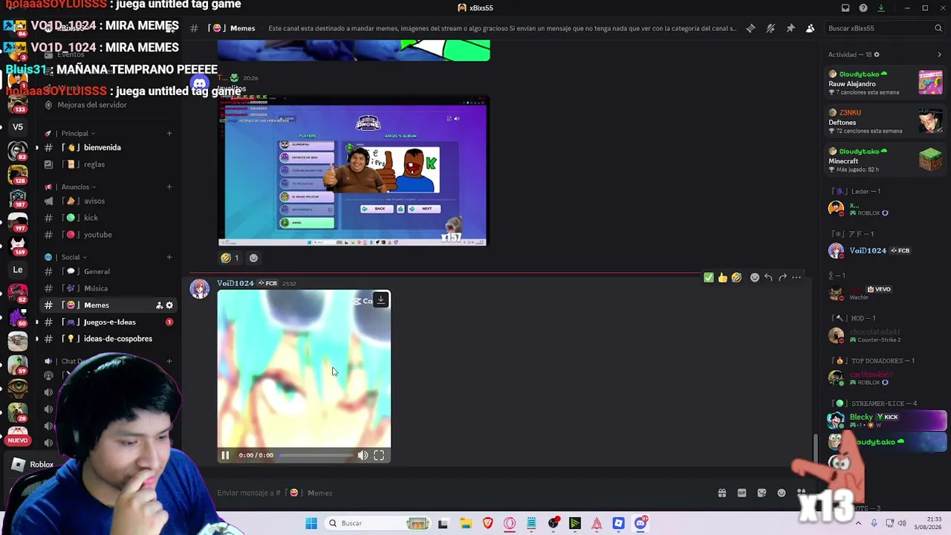Viewport: 951px width, 535px height.
Task: Switch to the General channel
Action: pyautogui.click(x=108, y=272)
